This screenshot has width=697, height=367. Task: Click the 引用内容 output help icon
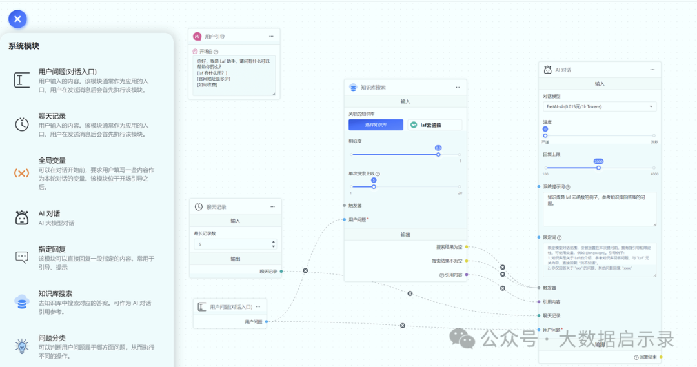pos(442,275)
